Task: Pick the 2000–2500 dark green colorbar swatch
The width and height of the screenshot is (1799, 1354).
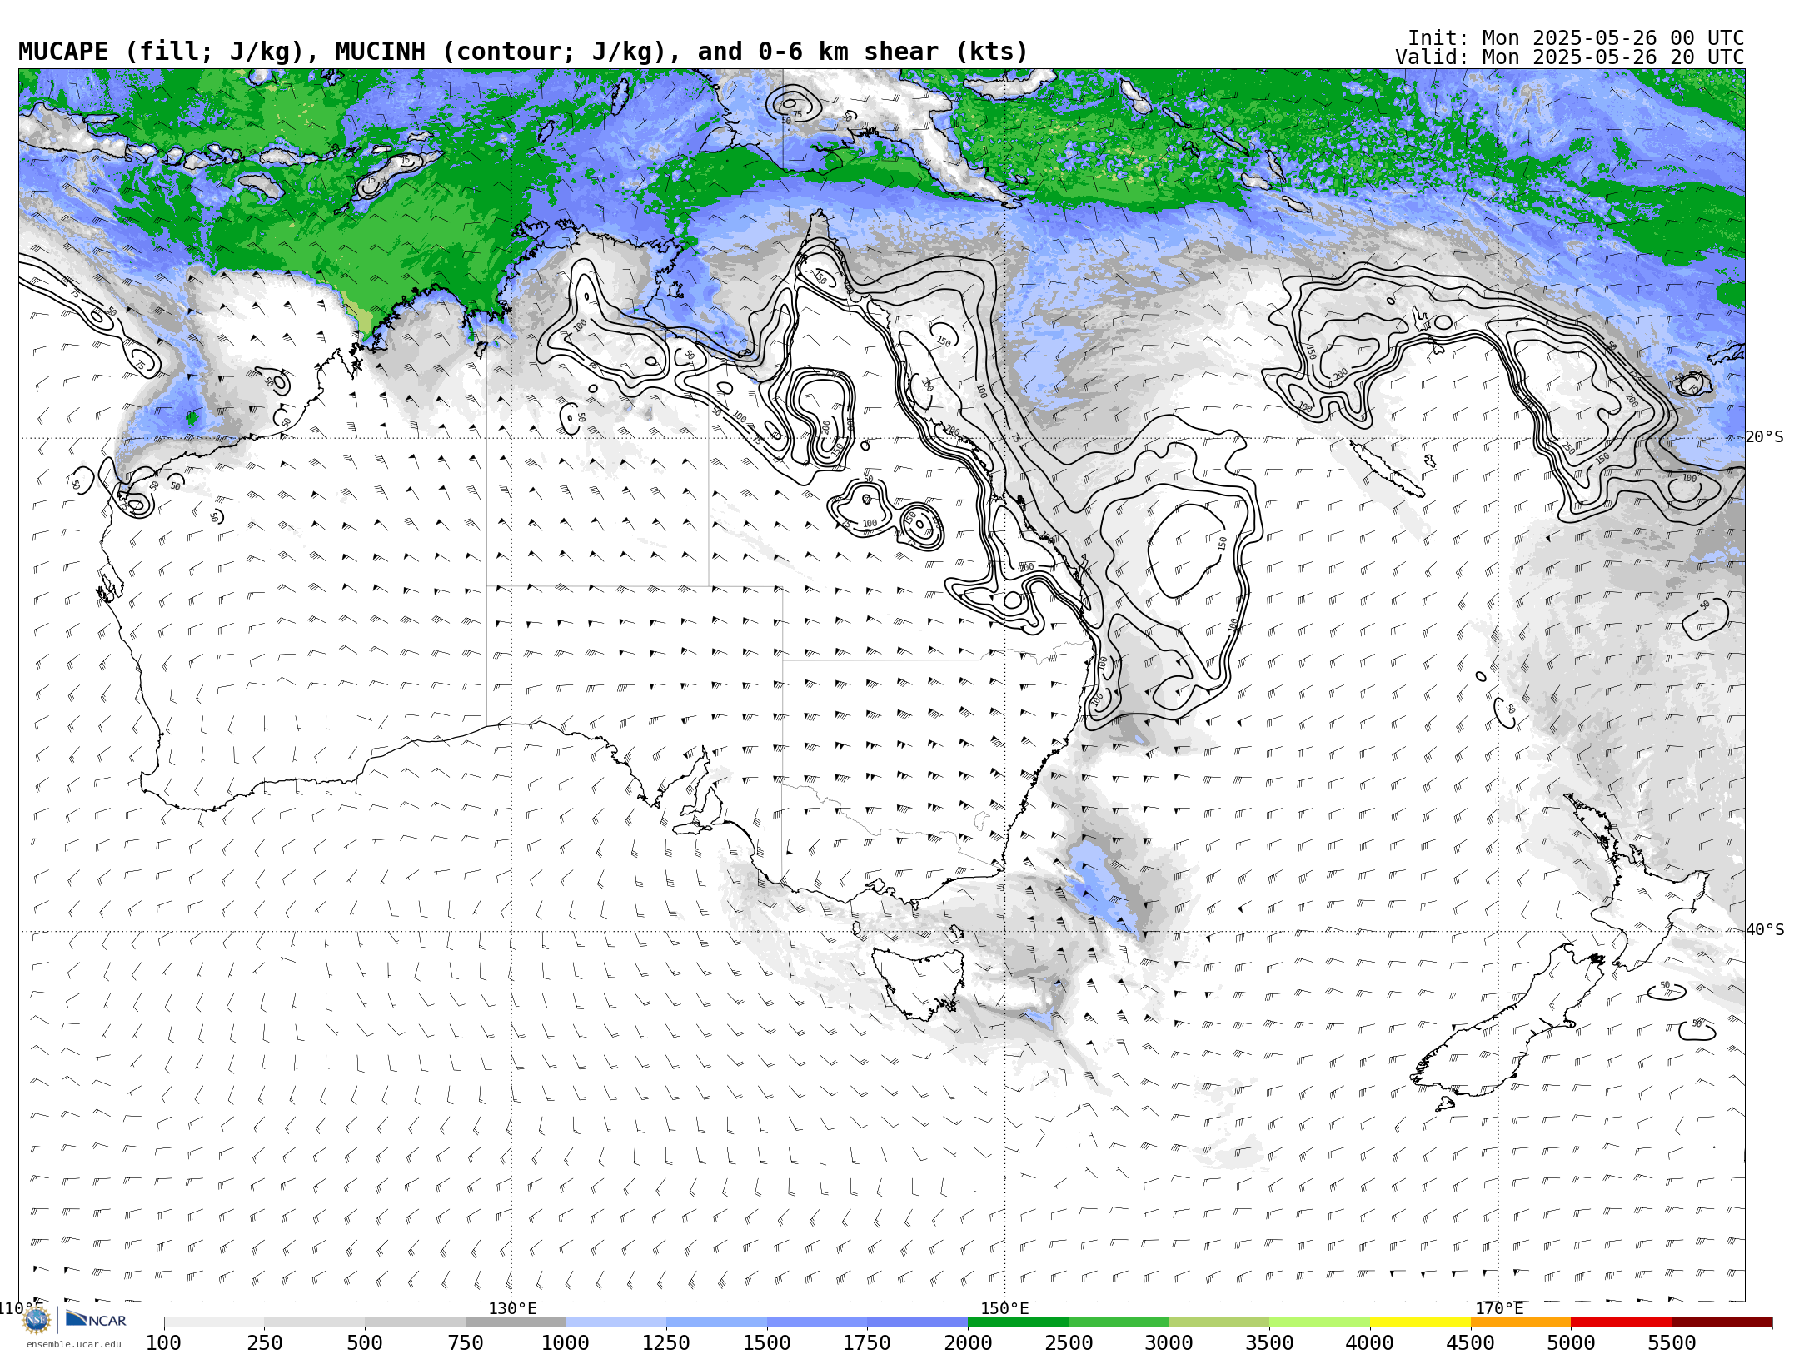Action: (1018, 1322)
